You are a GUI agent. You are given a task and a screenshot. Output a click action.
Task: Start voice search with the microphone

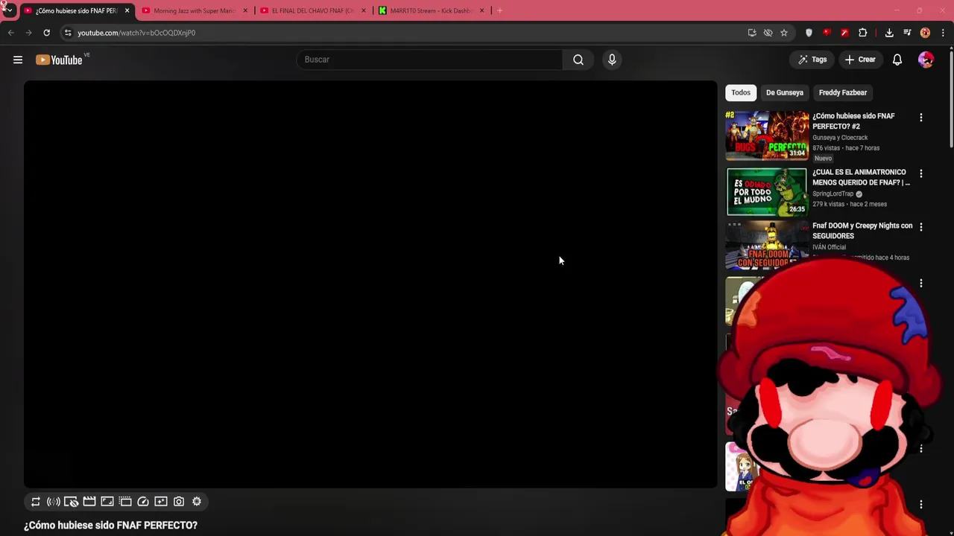pyautogui.click(x=612, y=60)
